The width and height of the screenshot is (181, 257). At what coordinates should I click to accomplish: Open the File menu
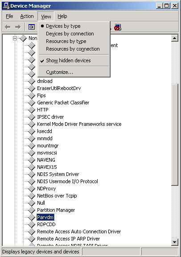click(x=9, y=17)
